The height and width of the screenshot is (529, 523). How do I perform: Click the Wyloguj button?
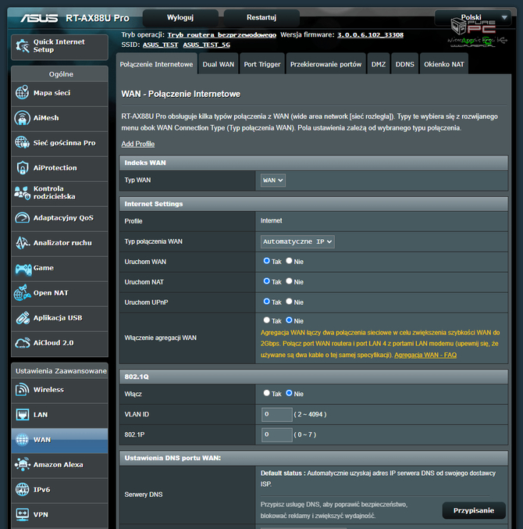point(180,17)
